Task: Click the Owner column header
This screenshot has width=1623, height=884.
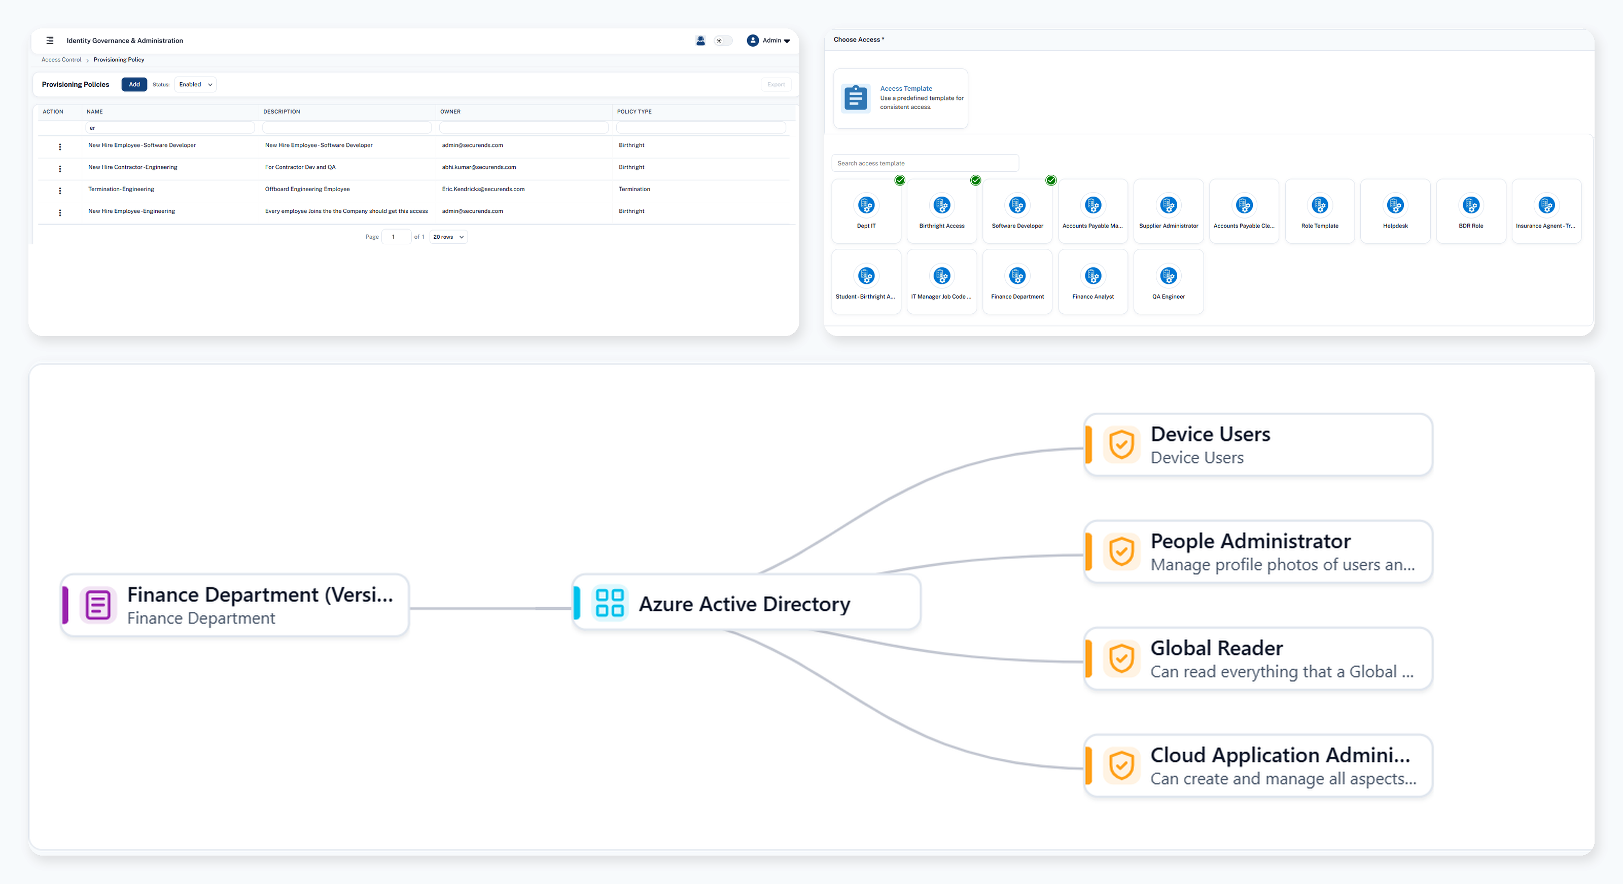Action: tap(450, 112)
